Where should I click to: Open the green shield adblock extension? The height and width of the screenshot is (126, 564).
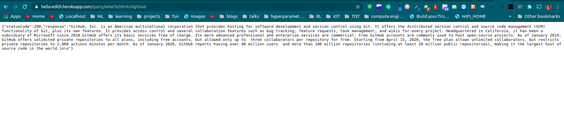click(x=370, y=7)
